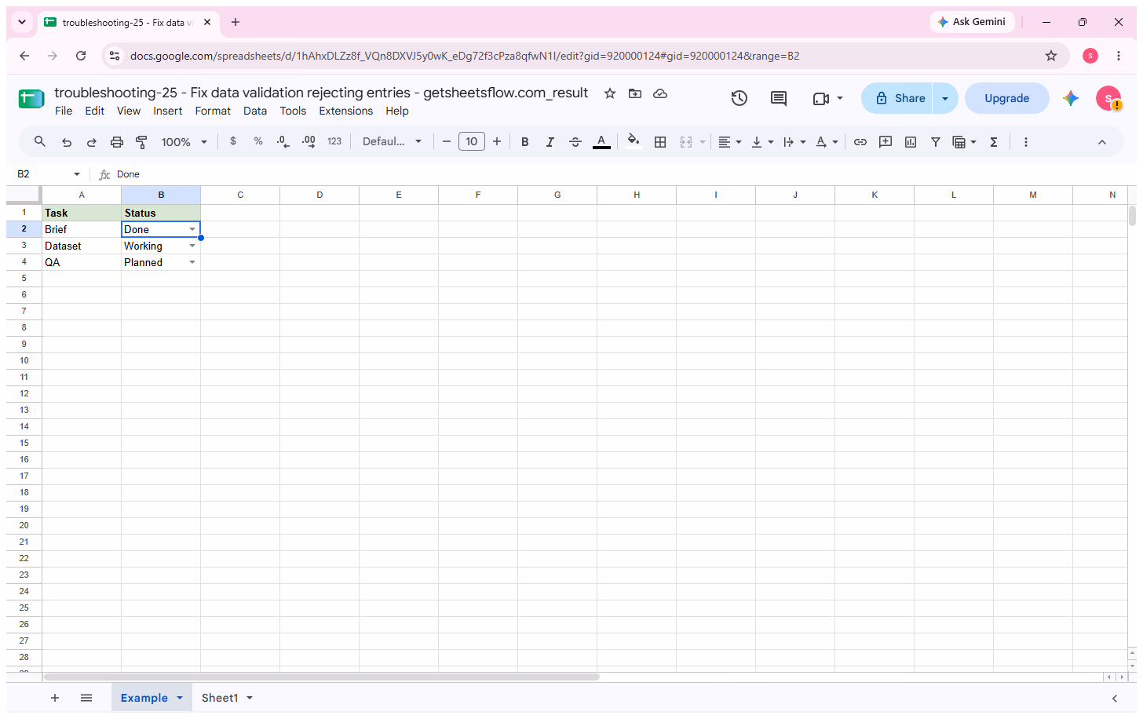Image resolution: width=1143 pixels, height=719 pixels.
Task: Open the Share options arrow
Action: pos(945,98)
